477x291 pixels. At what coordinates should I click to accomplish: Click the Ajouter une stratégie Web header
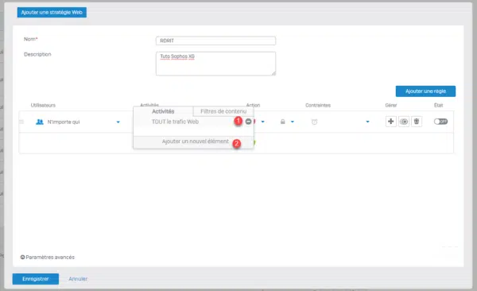52,13
